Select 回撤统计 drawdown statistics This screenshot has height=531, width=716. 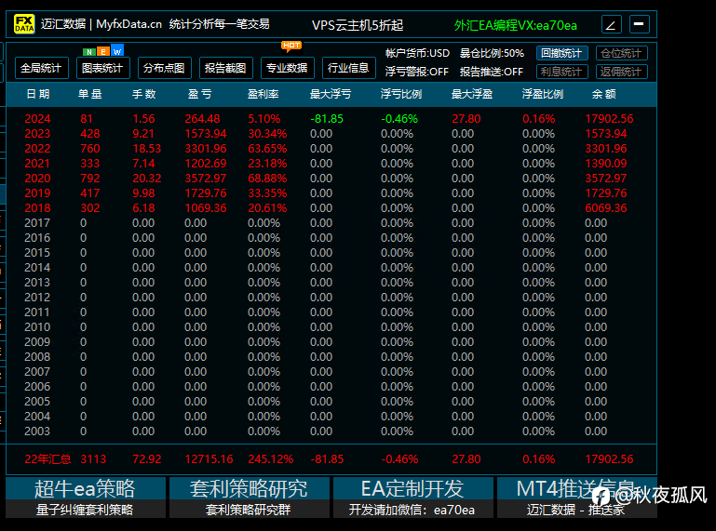pyautogui.click(x=562, y=53)
